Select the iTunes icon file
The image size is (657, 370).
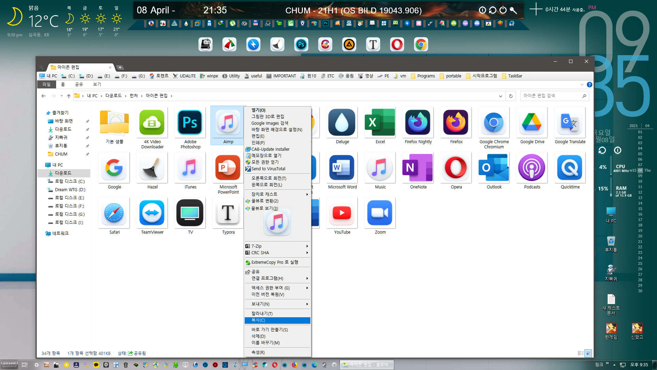(190, 171)
